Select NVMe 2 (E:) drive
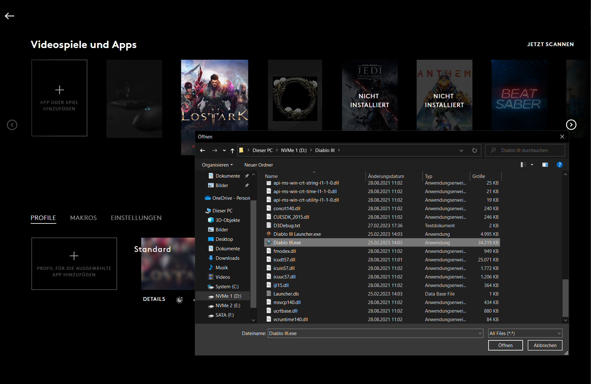This screenshot has height=384, width=591. tap(228, 306)
